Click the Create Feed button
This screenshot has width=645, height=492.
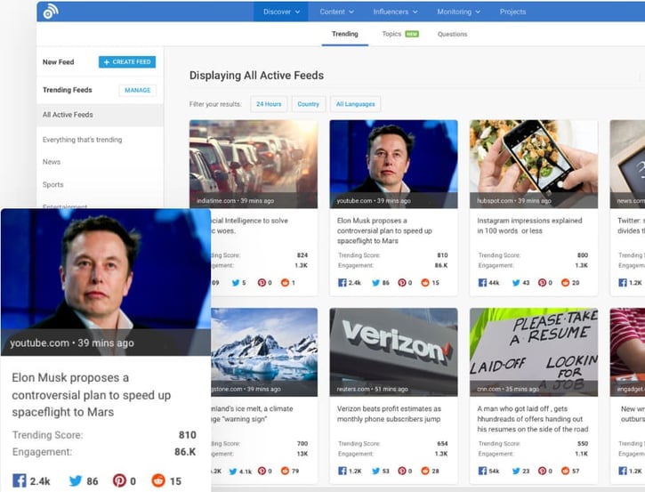127,61
